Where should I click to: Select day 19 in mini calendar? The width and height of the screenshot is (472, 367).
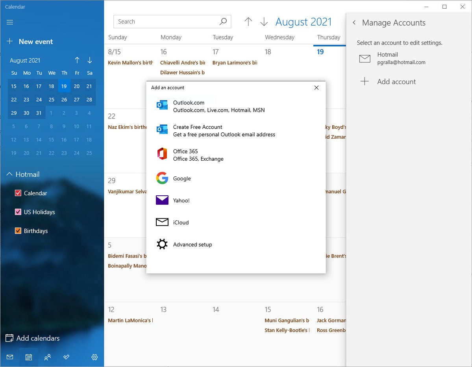[64, 86]
